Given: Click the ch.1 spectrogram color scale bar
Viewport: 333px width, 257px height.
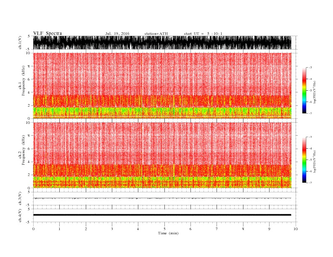Looking at the screenshot, I should tap(304, 90).
